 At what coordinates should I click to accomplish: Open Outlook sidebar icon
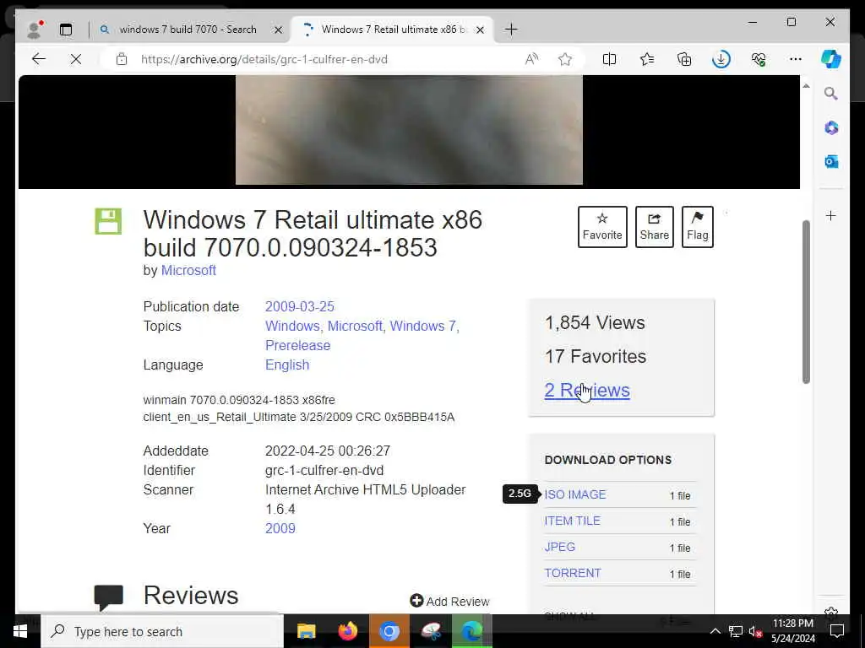(831, 161)
